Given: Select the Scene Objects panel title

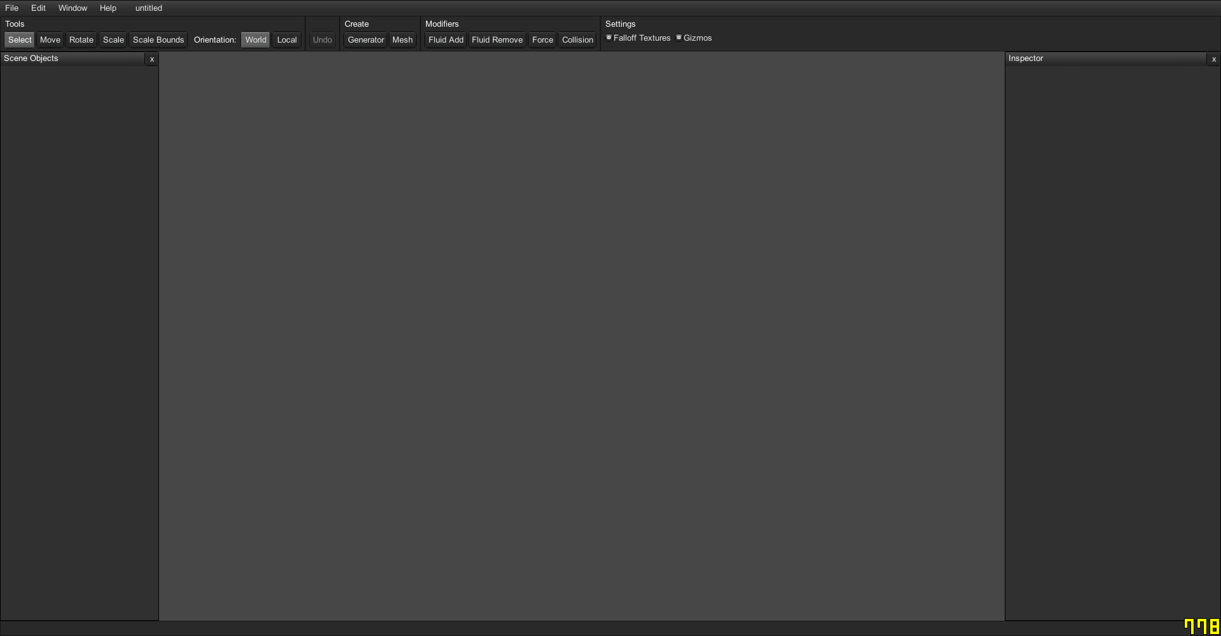Looking at the screenshot, I should coord(31,58).
